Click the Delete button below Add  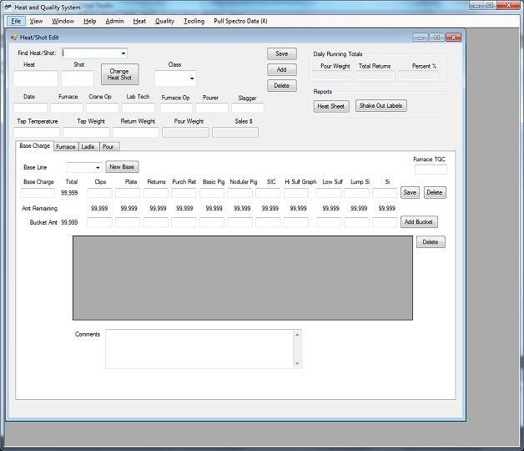tap(282, 86)
